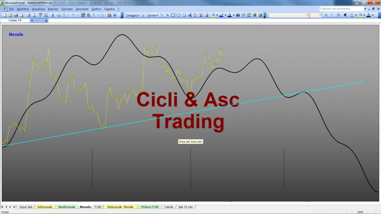Select the Line drawing tool
Image resolution: width=381 pixels, height=214 pixels.
pyautogui.click(x=162, y=15)
